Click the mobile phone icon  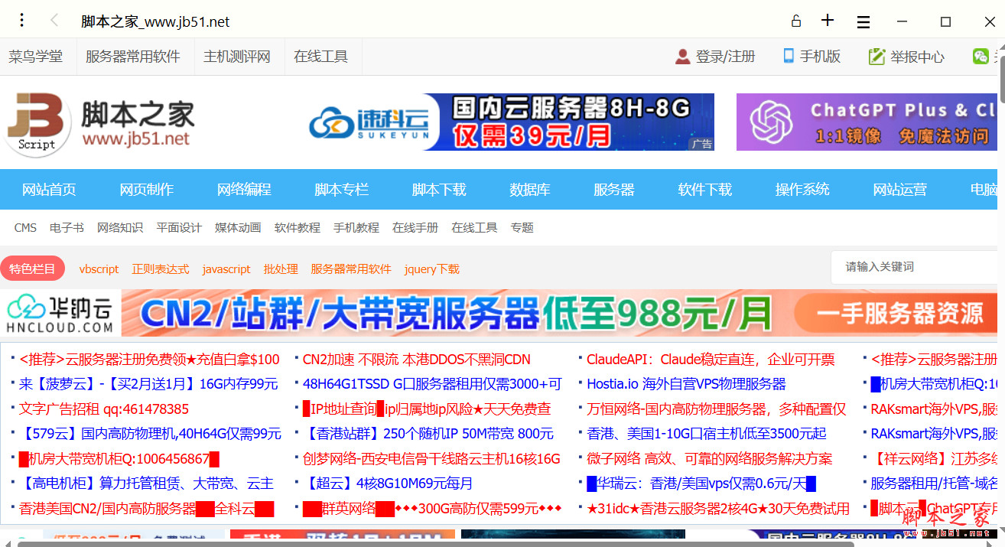coord(788,56)
